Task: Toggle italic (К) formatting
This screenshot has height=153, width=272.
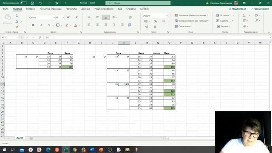Action: [x=41, y=25]
